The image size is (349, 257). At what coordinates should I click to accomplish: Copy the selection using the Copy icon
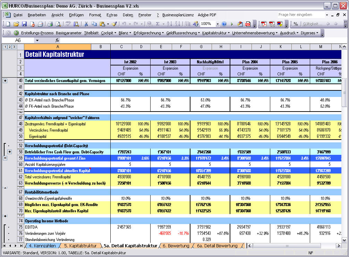click(94, 24)
